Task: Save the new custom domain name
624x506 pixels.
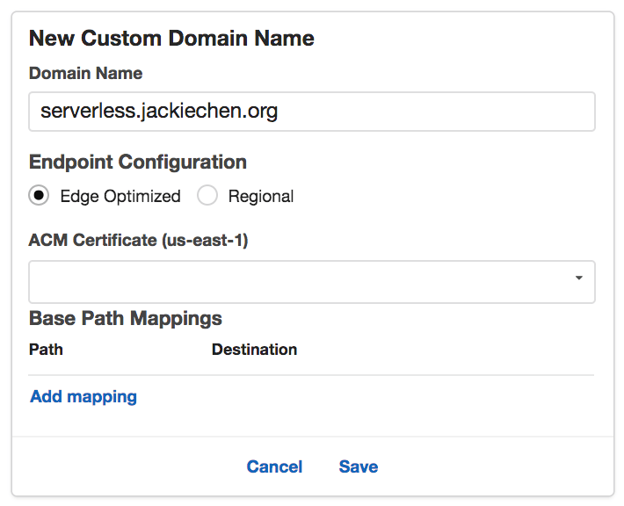Action: (359, 466)
